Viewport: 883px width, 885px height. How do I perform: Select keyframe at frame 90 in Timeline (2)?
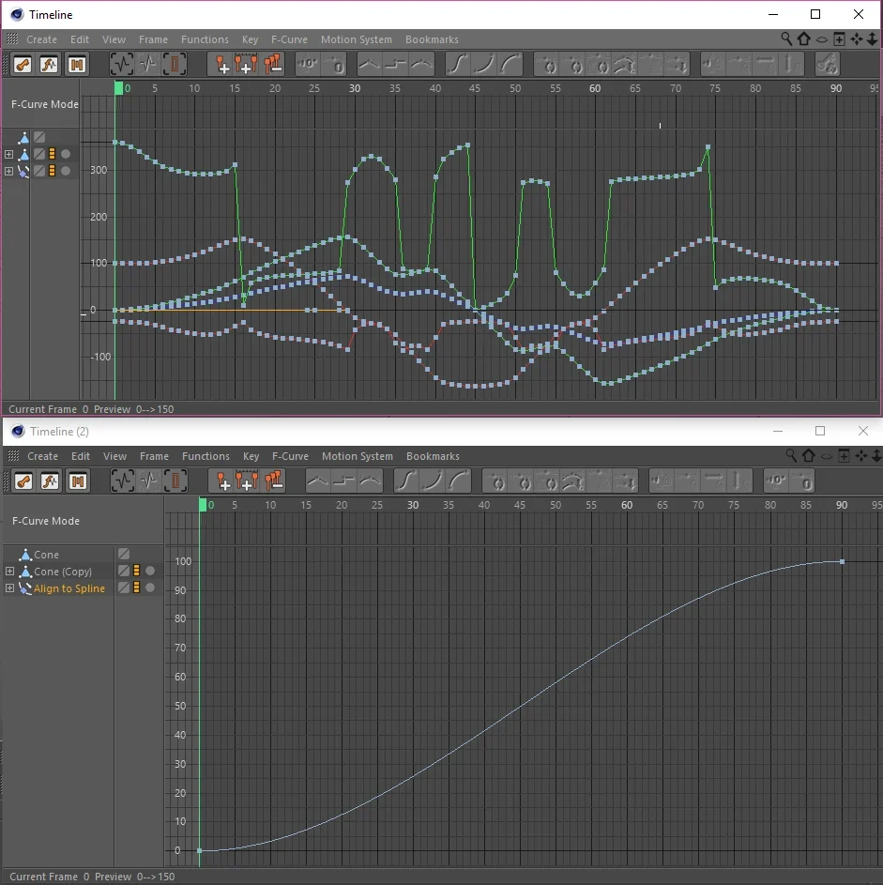842,561
